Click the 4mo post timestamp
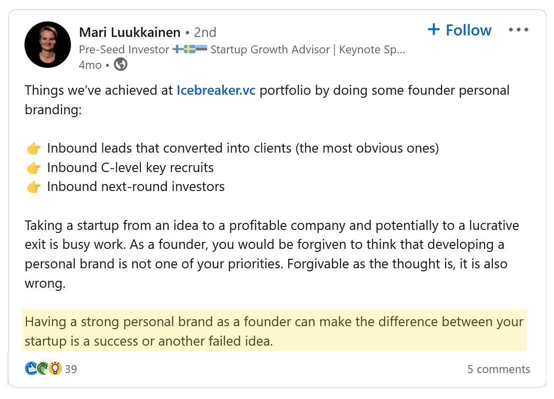 coord(90,65)
